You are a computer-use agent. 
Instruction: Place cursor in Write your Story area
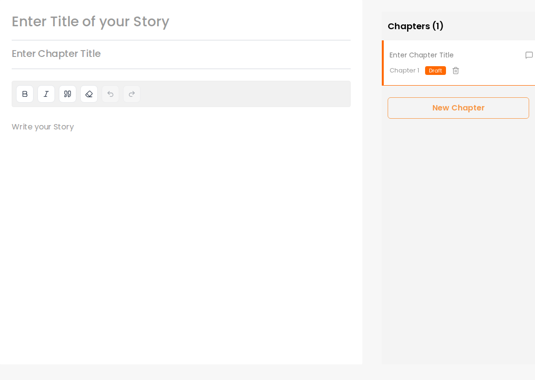tap(181, 127)
